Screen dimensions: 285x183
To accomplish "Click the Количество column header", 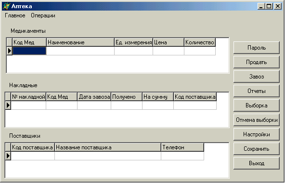I will [200, 42].
